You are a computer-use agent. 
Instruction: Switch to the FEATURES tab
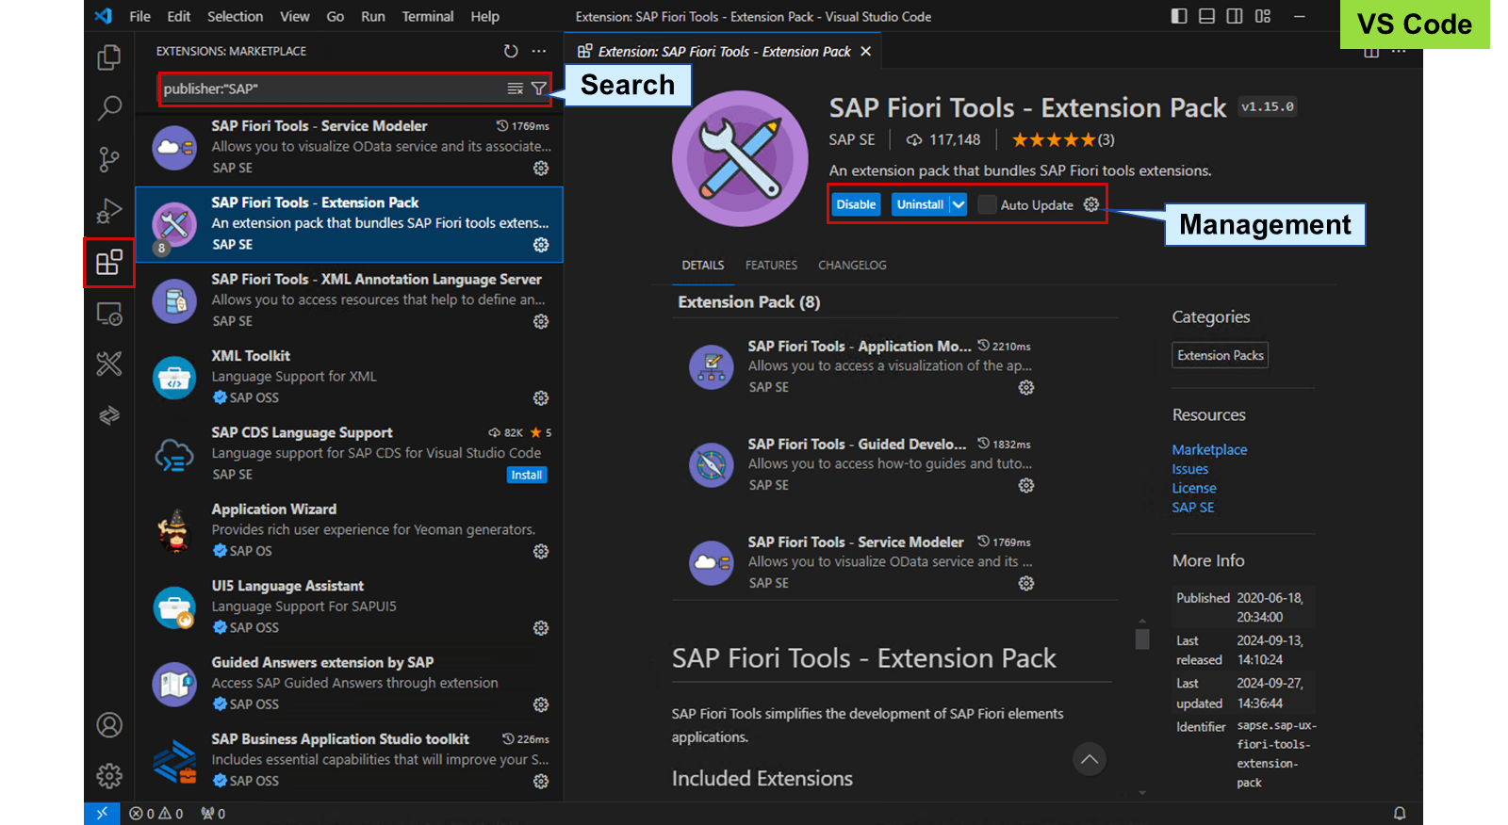[771, 266]
